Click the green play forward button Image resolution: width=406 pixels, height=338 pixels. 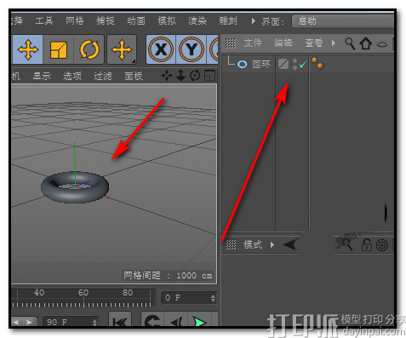pos(200,322)
